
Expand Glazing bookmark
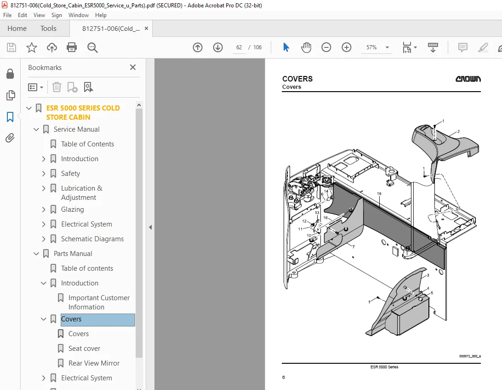pos(44,210)
